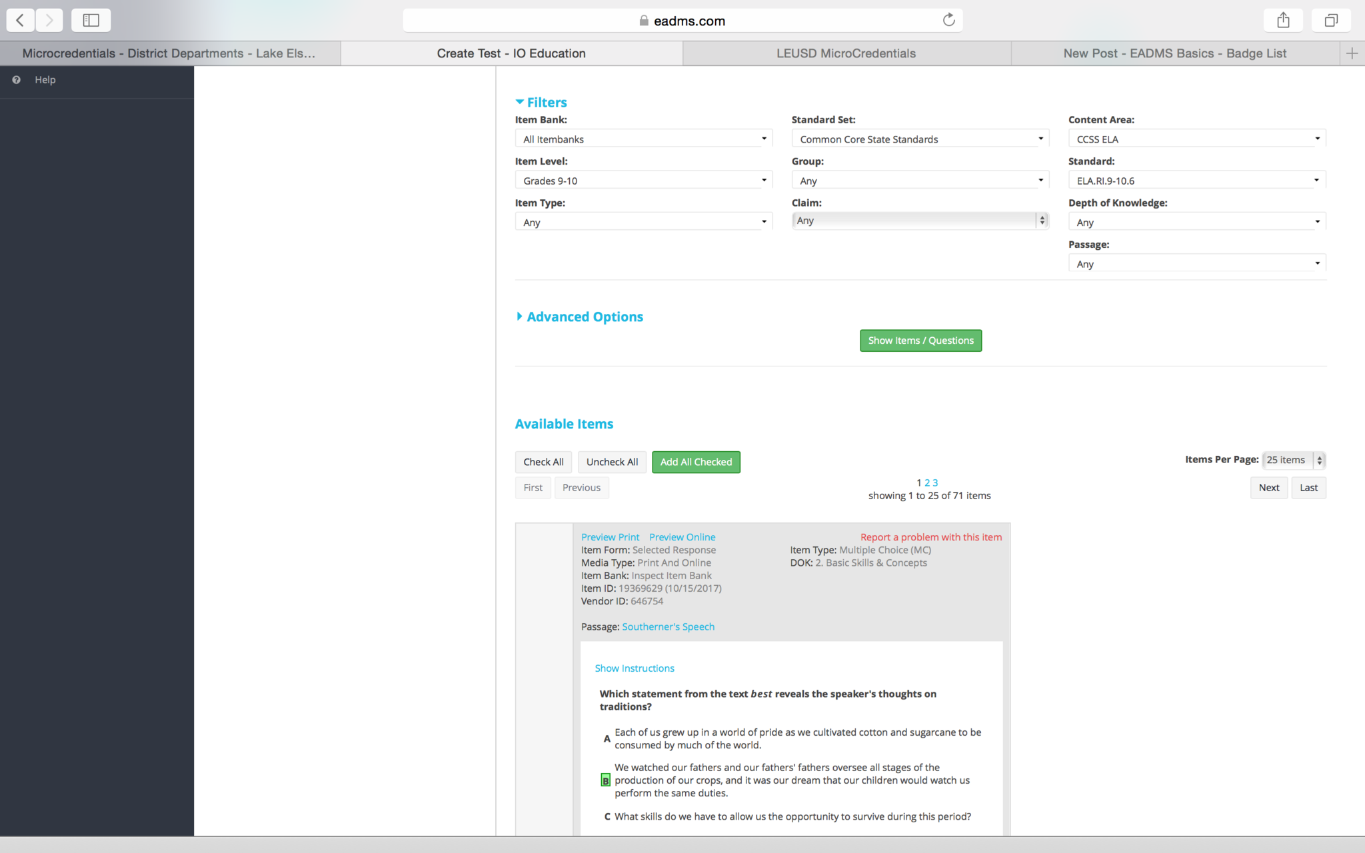Toggle the Safari sidebar icon
The image size is (1365, 853).
pos(91,20)
